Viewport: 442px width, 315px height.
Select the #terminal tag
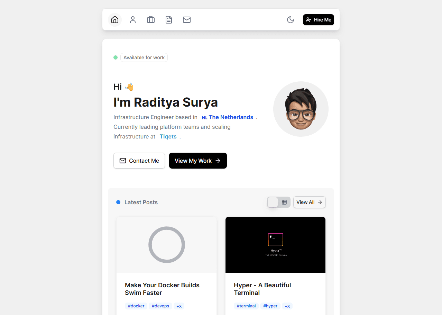pos(247,306)
